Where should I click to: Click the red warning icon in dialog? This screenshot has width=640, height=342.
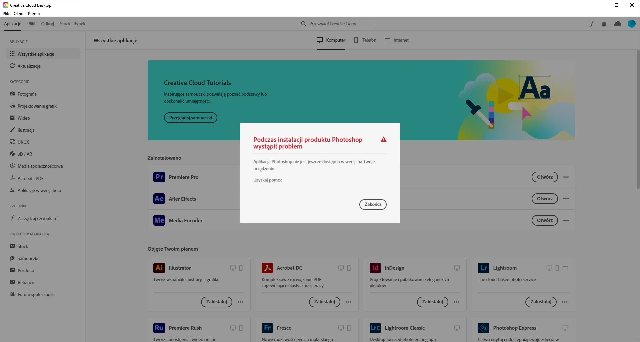(383, 140)
